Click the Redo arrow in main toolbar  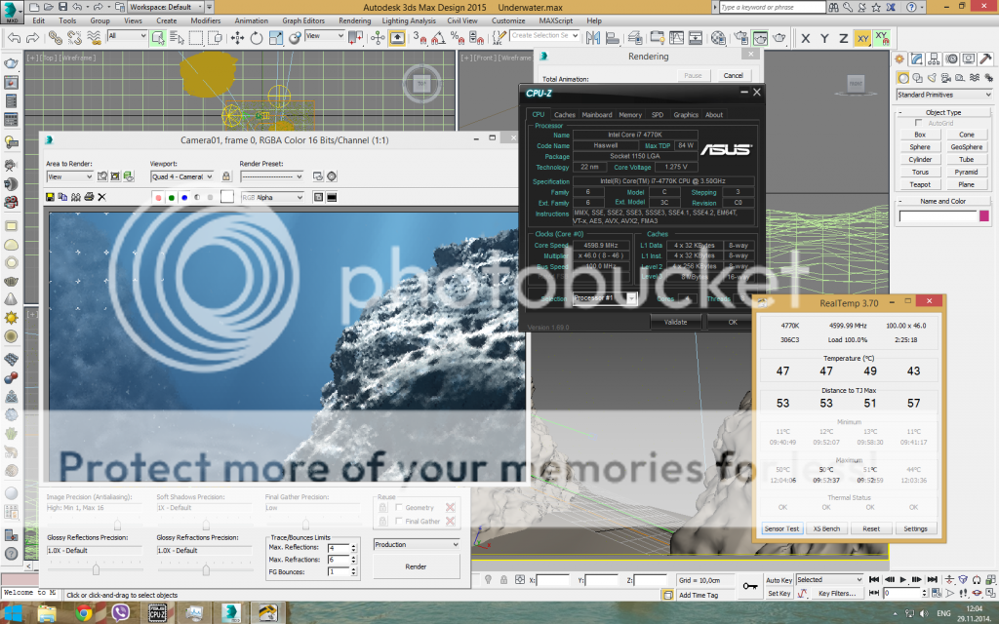tap(32, 38)
